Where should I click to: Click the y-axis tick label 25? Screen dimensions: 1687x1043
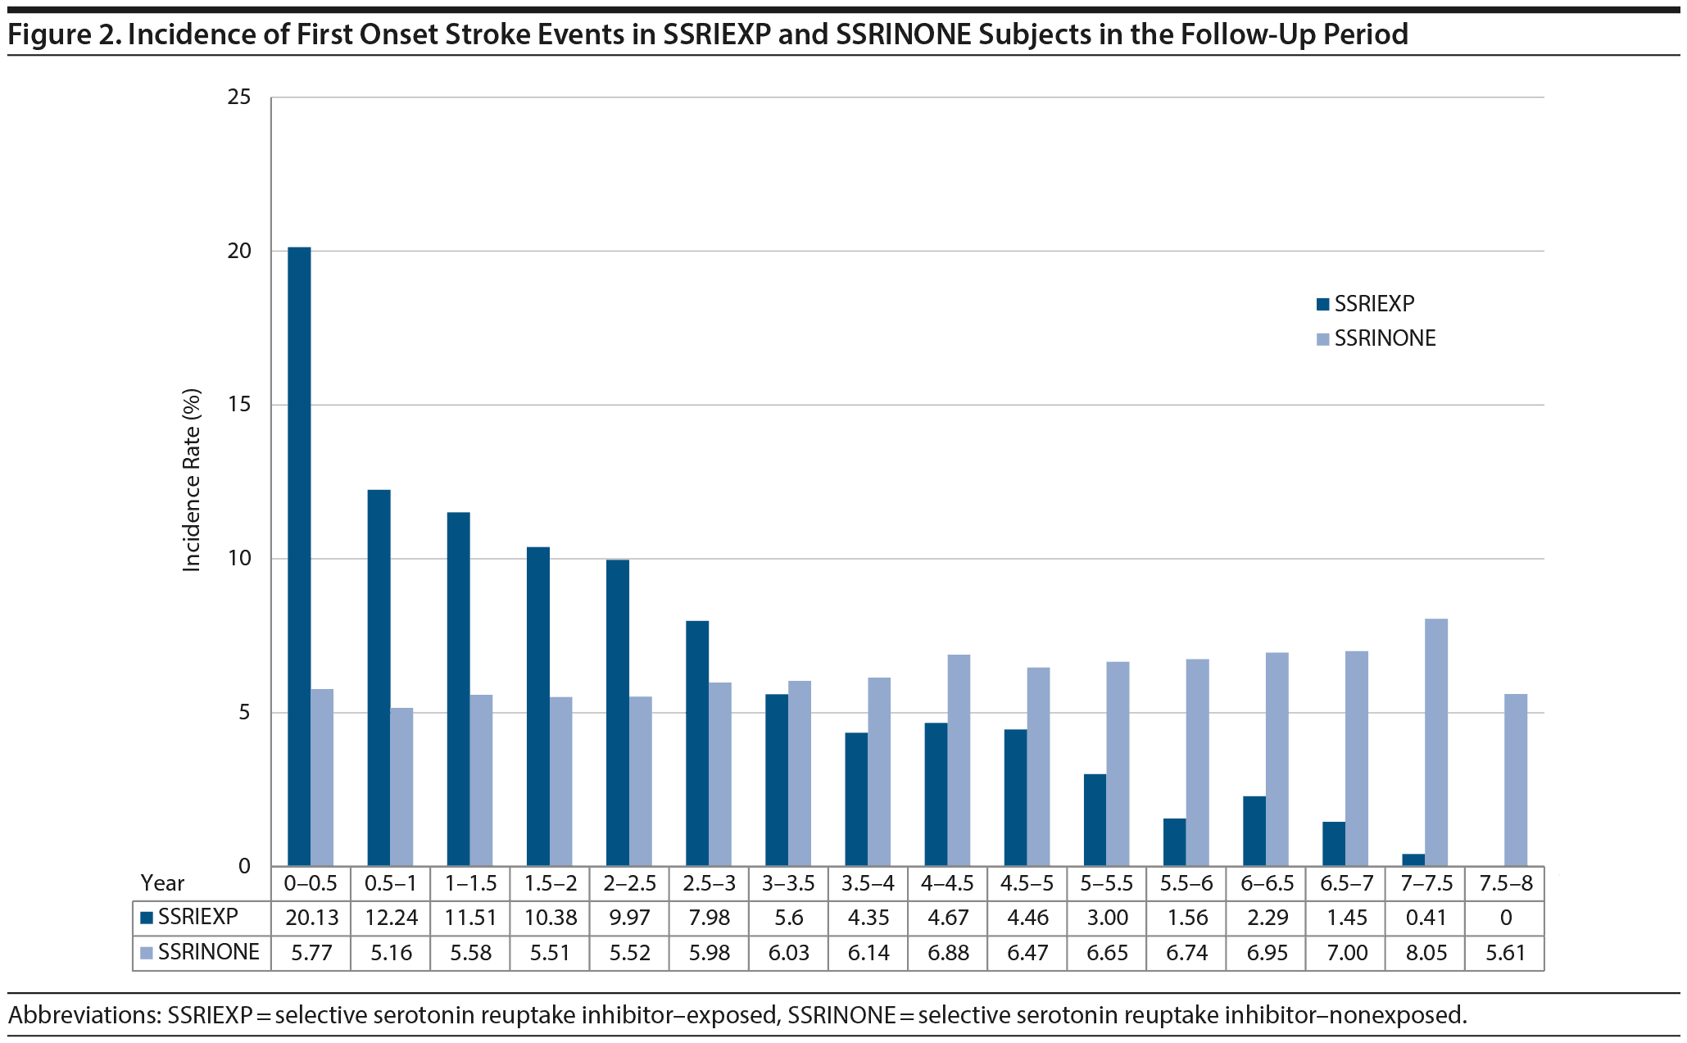point(238,97)
